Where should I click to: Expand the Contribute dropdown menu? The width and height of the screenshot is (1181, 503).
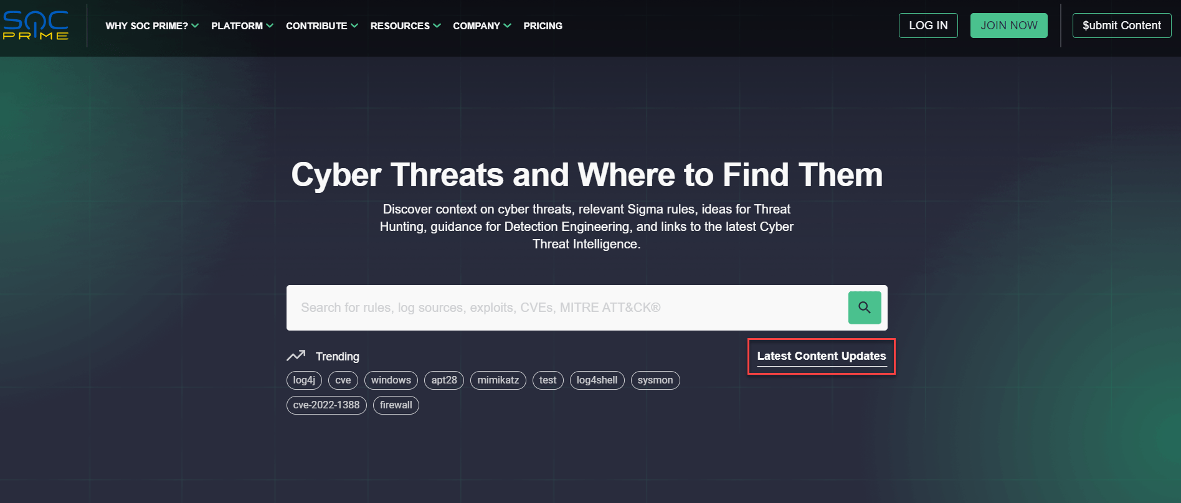click(x=321, y=26)
